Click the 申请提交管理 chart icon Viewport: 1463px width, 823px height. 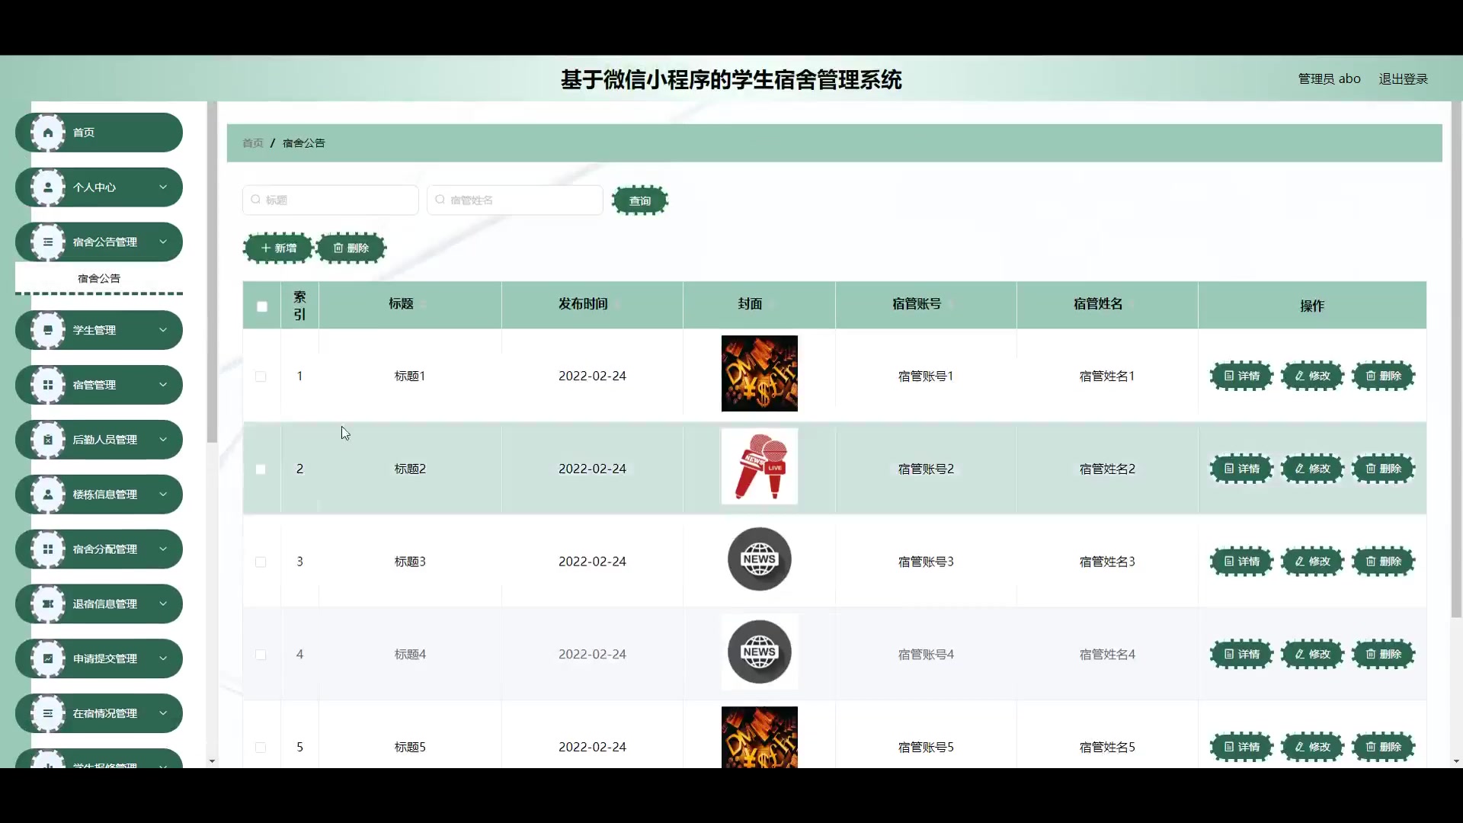[48, 658]
